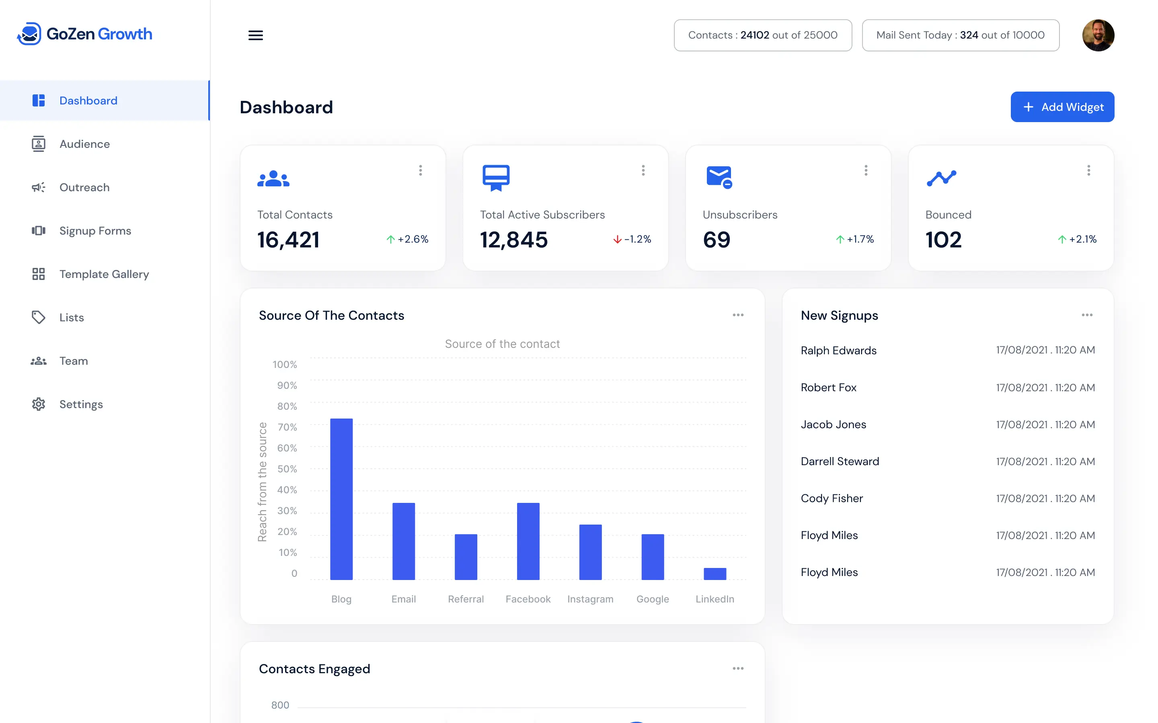
Task: Open the Unsubscribers card options menu
Action: (x=866, y=170)
